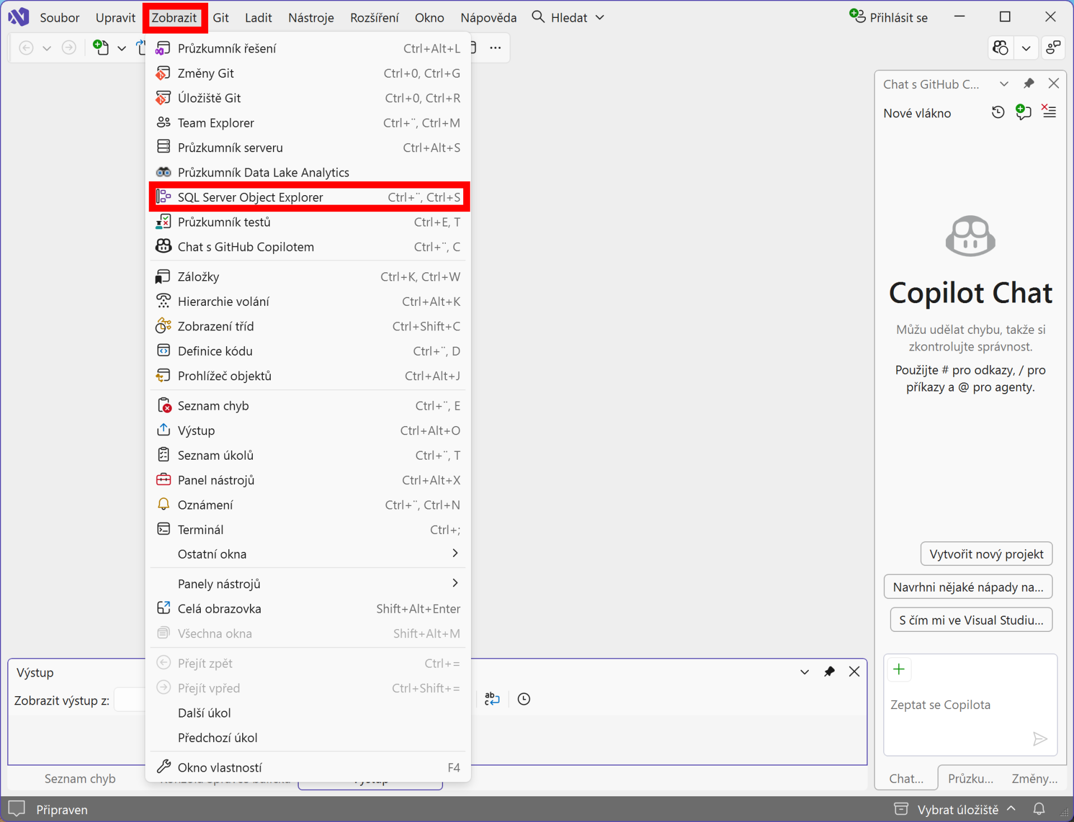Screen dimensions: 1074x822
Task: Select Změny Git menu entry
Action: [308, 73]
